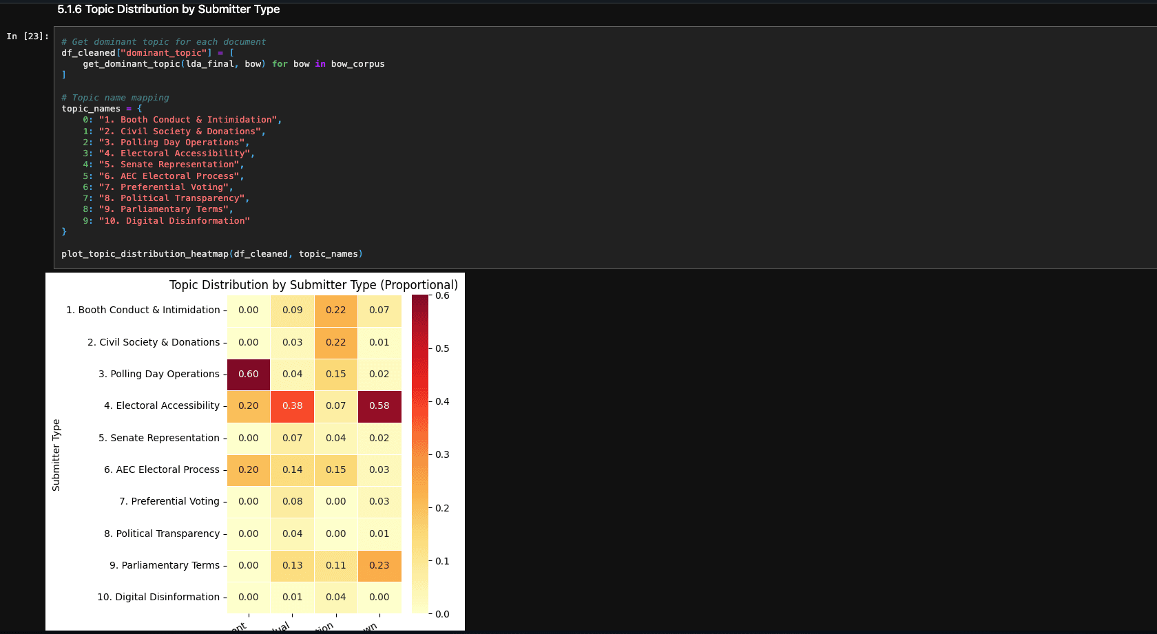Click the 0.22 cell in Civil Society & Donations row
Screen dimensions: 1157x634
pyautogui.click(x=336, y=342)
